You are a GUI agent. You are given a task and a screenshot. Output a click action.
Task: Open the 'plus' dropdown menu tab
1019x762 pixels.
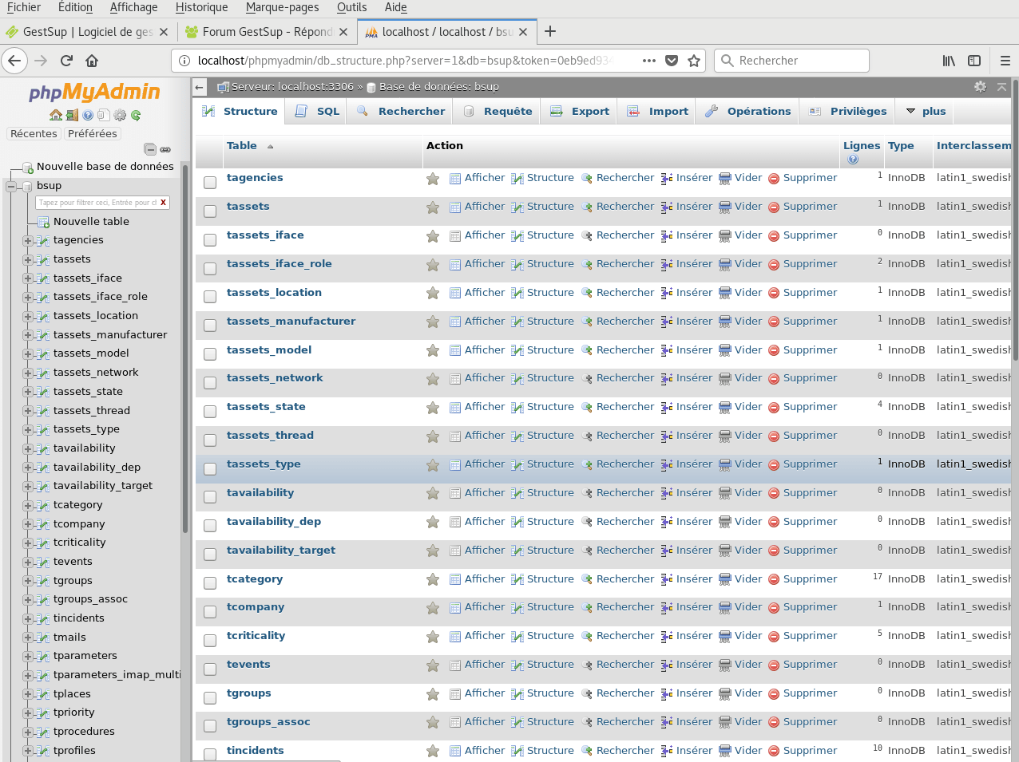[926, 112]
